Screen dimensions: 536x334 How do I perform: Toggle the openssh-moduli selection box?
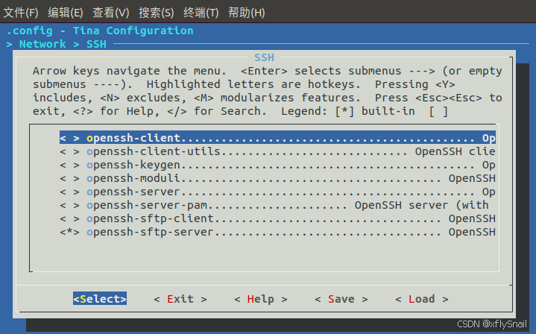click(x=70, y=178)
